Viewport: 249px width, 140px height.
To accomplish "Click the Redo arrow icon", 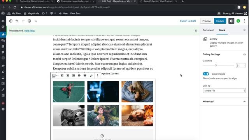I will (23, 21).
